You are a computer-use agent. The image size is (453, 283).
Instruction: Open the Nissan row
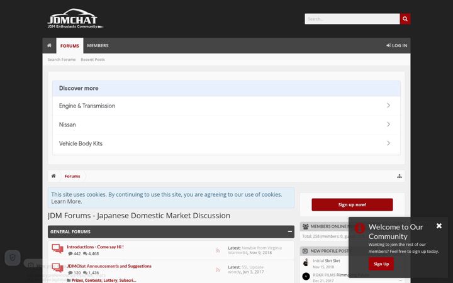pyautogui.click(x=226, y=125)
